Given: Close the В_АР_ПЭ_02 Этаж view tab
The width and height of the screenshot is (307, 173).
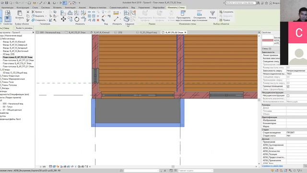Looking at the screenshot, I should click(x=185, y=32).
